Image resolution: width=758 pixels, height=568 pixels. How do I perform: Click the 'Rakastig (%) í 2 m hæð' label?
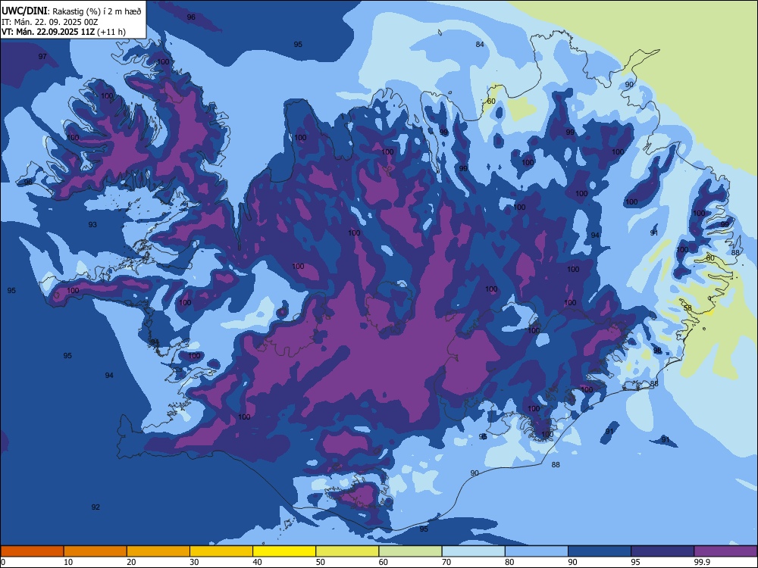click(x=97, y=11)
